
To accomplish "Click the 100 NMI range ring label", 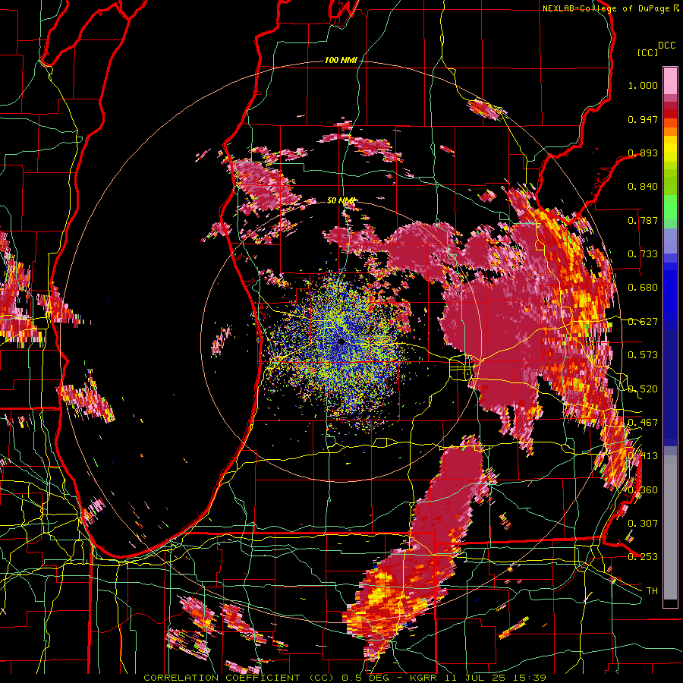I will [x=341, y=60].
